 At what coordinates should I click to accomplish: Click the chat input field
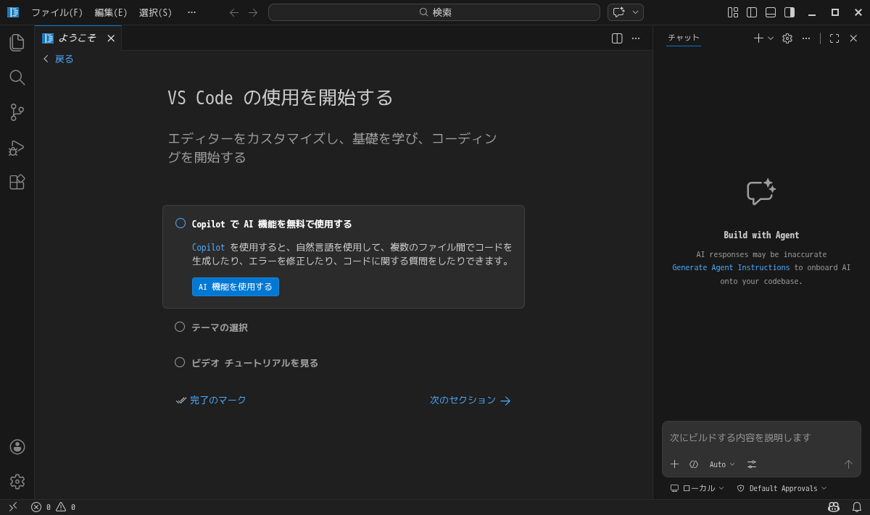[761, 437]
